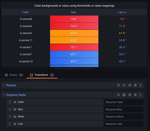Screen dimensions: 150x131
Task: Expand the Reduce transformation row
Action: [x=4, y=85]
